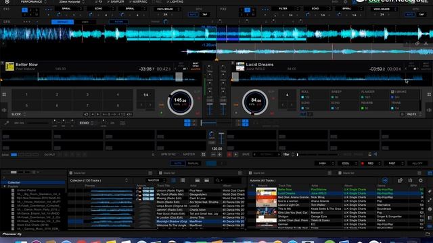Click the Automix settings gear icon
433x243 pixels.
click(421, 180)
